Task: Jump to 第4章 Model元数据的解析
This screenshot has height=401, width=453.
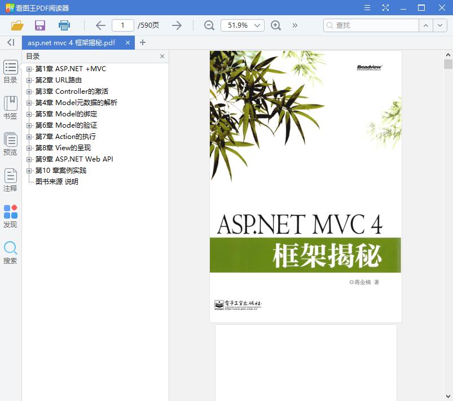Action: [76, 103]
